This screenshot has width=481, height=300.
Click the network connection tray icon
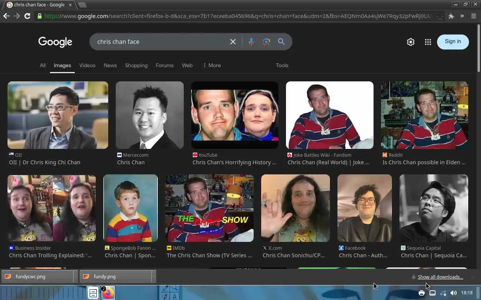click(x=443, y=293)
